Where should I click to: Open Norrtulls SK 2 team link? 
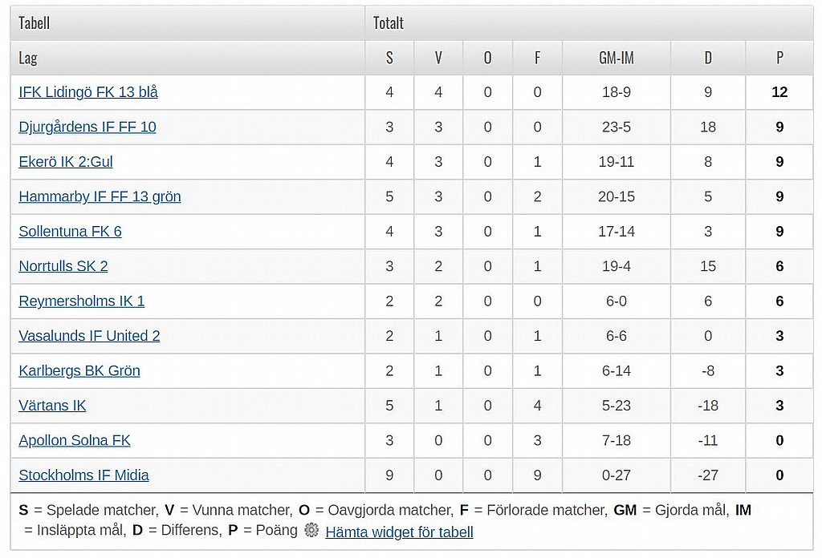tap(63, 266)
